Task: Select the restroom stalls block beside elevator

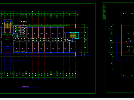Action: click(x=20, y=30)
